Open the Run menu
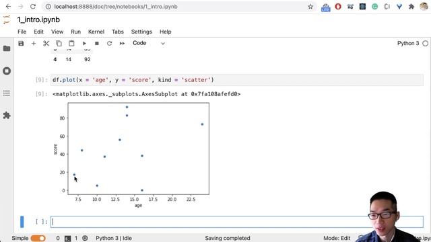 point(75,32)
